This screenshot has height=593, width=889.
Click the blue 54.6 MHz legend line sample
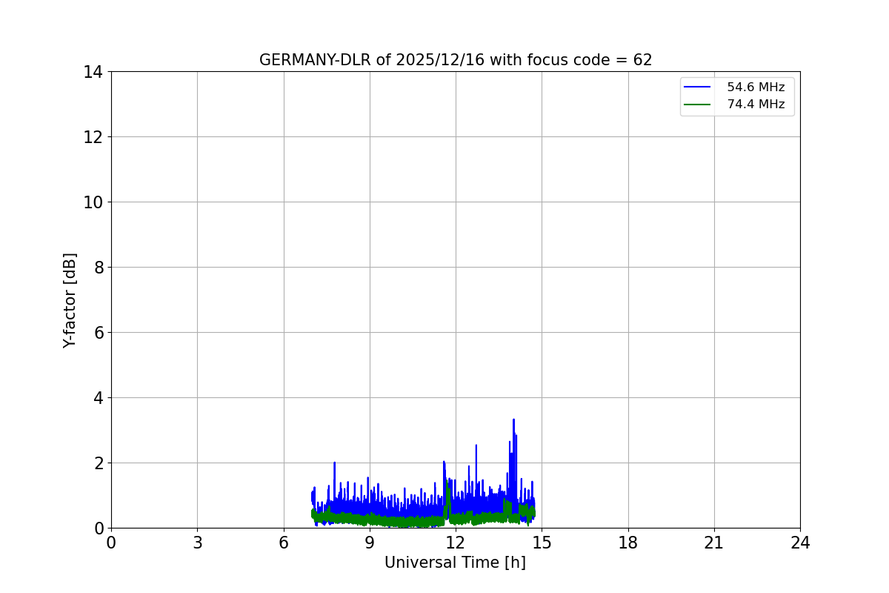click(x=698, y=87)
